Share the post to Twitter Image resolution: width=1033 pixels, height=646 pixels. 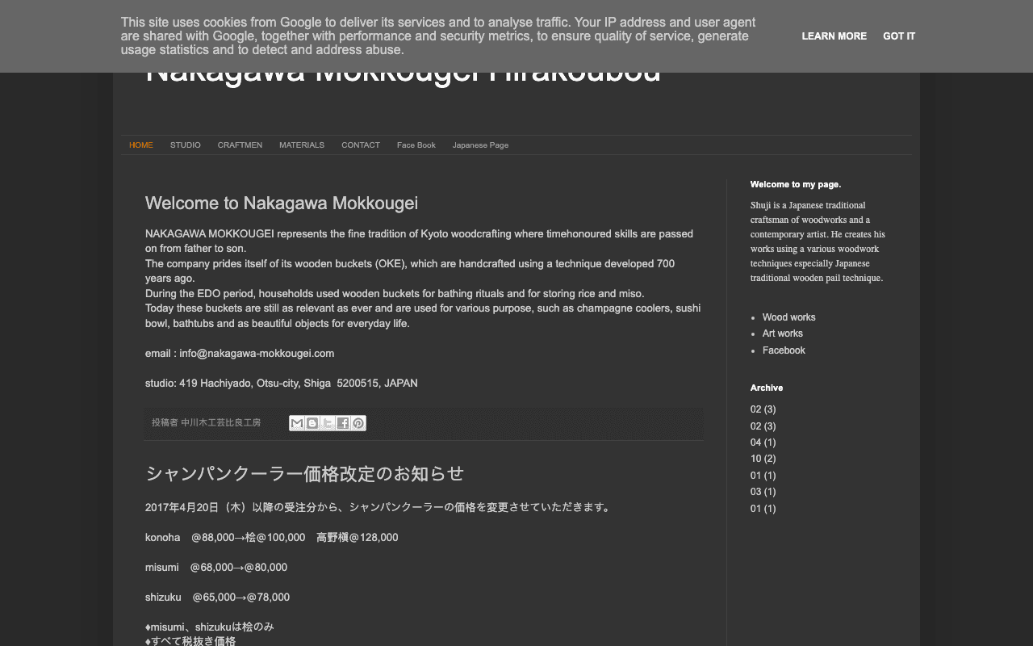click(x=328, y=423)
